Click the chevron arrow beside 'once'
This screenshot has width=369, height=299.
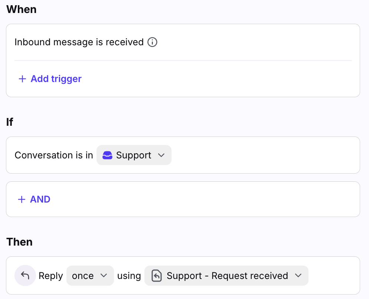pyautogui.click(x=104, y=276)
